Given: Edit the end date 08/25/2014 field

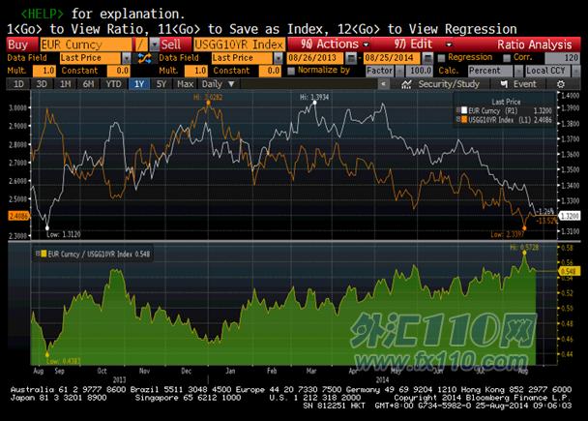Looking at the screenshot, I should click(x=392, y=58).
